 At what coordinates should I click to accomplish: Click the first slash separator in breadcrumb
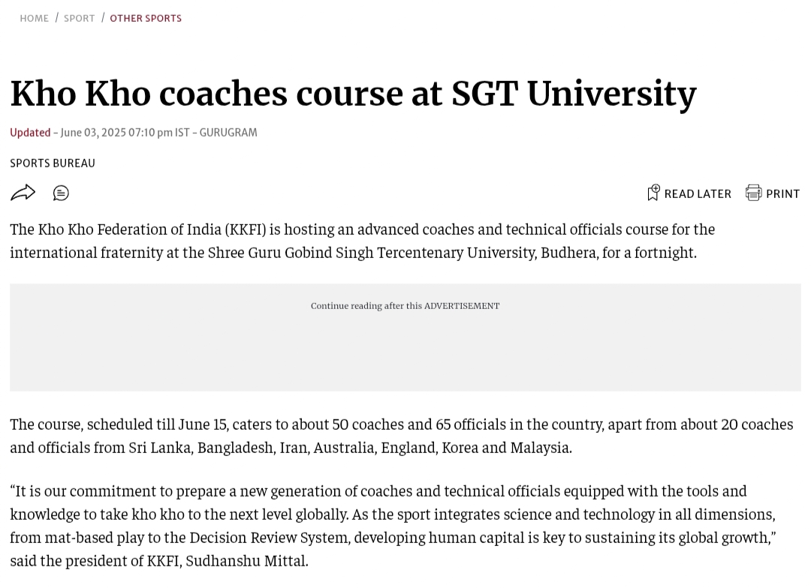coord(57,18)
